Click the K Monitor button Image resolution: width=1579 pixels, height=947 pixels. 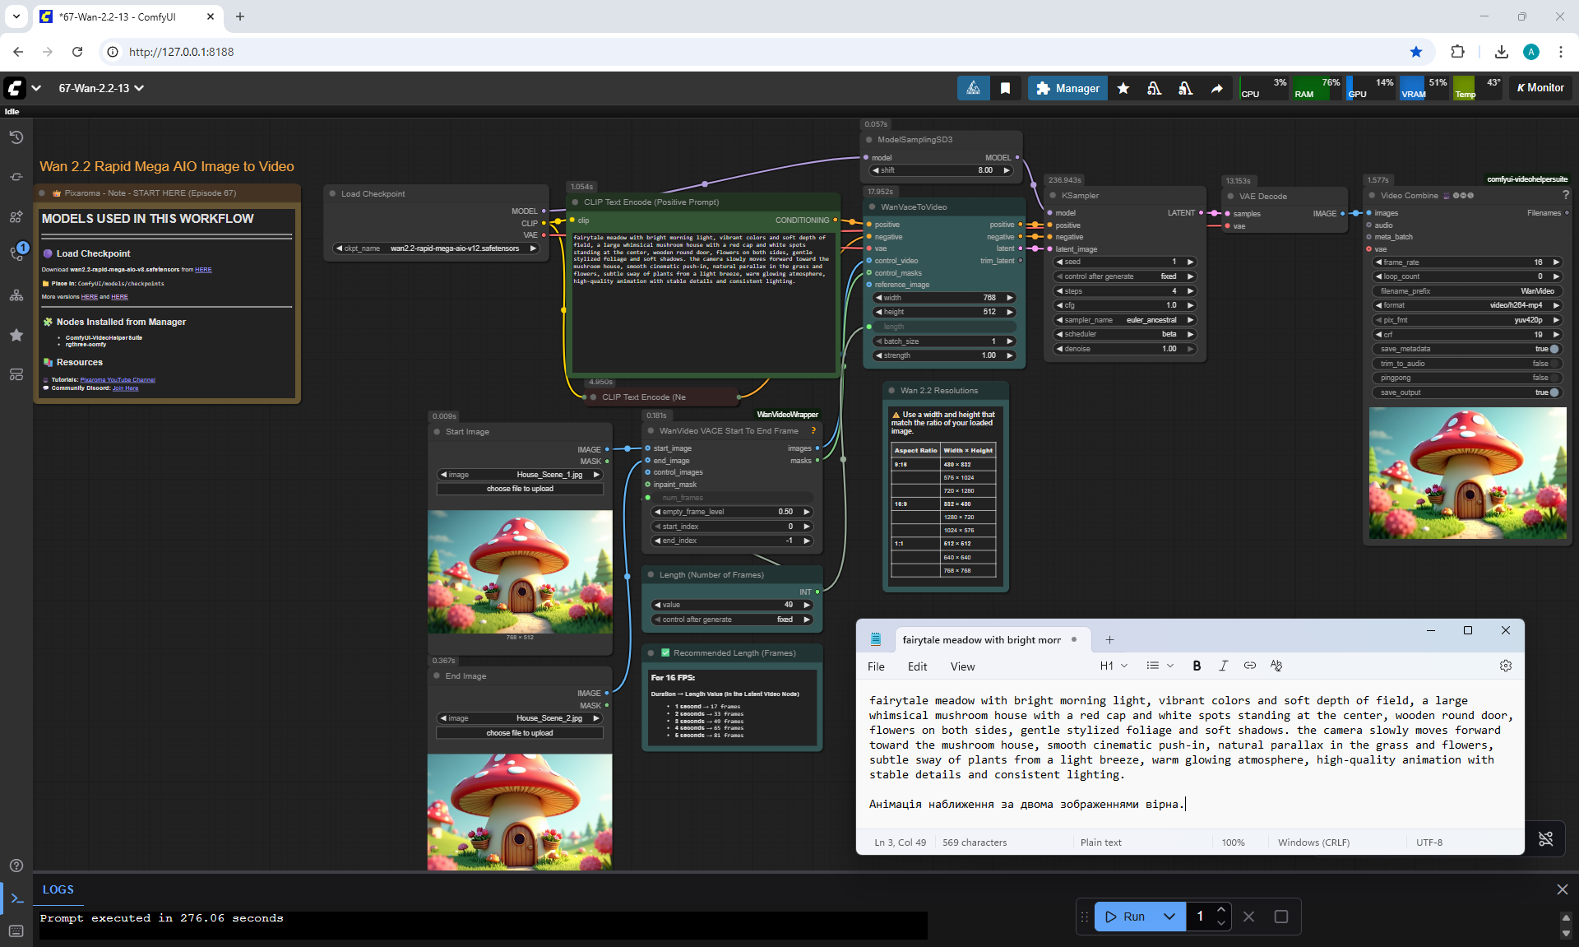[x=1540, y=88]
